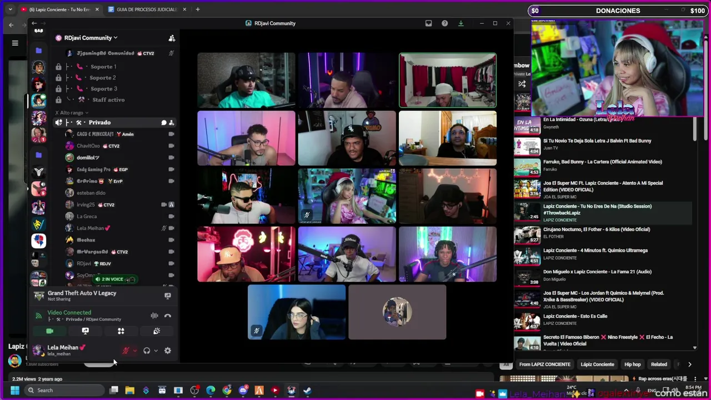Select the Hip hop filter chip

[632, 364]
